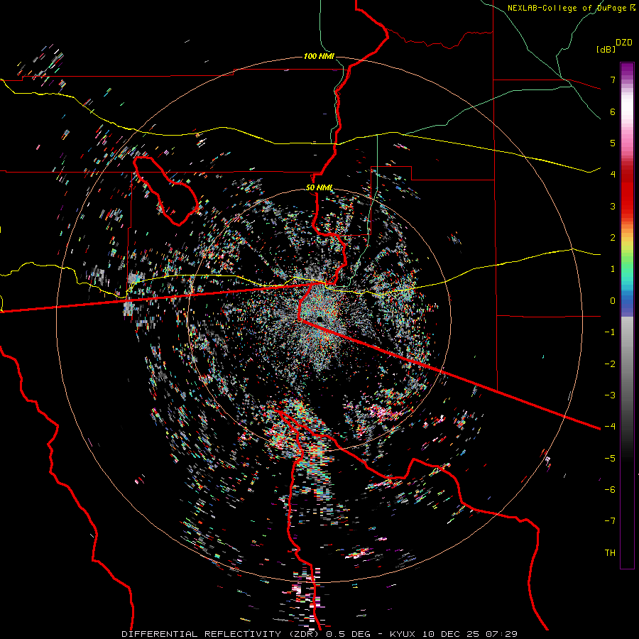Click the 50 NMI range ring label
Screen dimensions: 639x639
(x=319, y=187)
